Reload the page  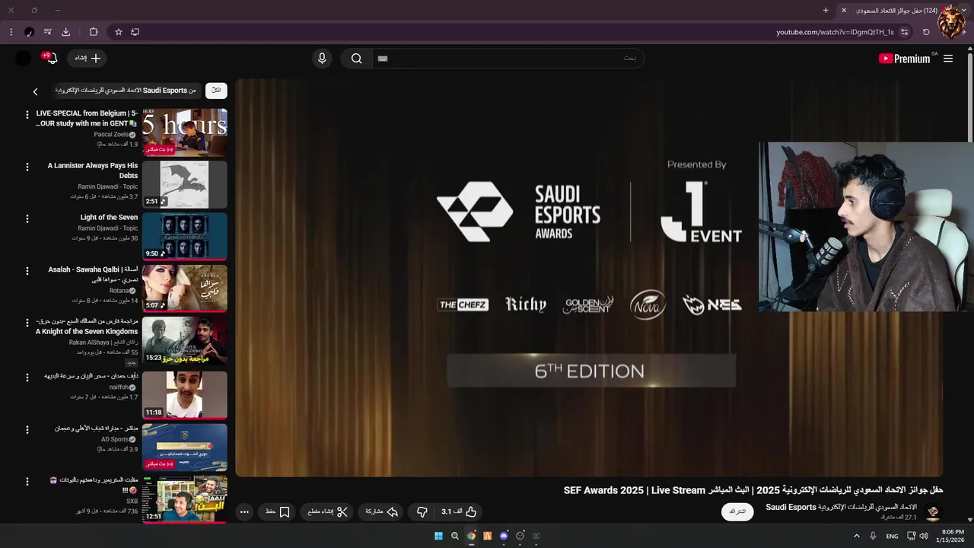[926, 32]
